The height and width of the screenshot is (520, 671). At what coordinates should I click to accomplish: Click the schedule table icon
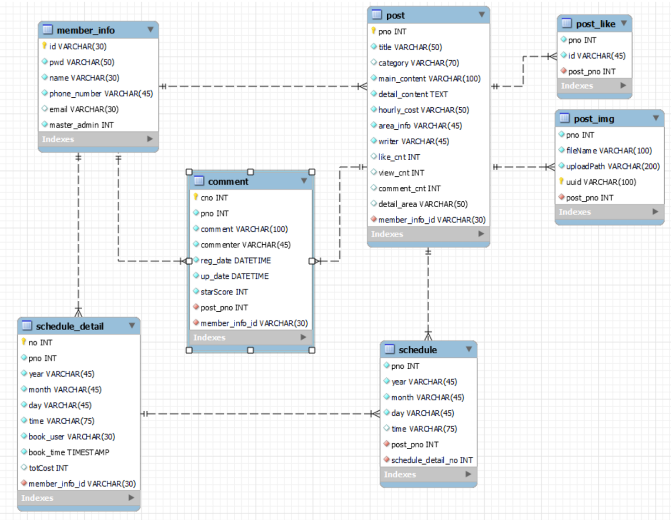(389, 349)
